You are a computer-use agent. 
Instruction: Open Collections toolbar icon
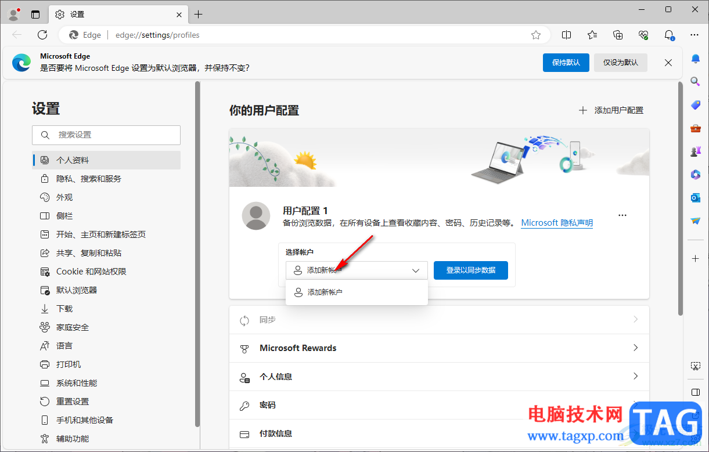618,35
